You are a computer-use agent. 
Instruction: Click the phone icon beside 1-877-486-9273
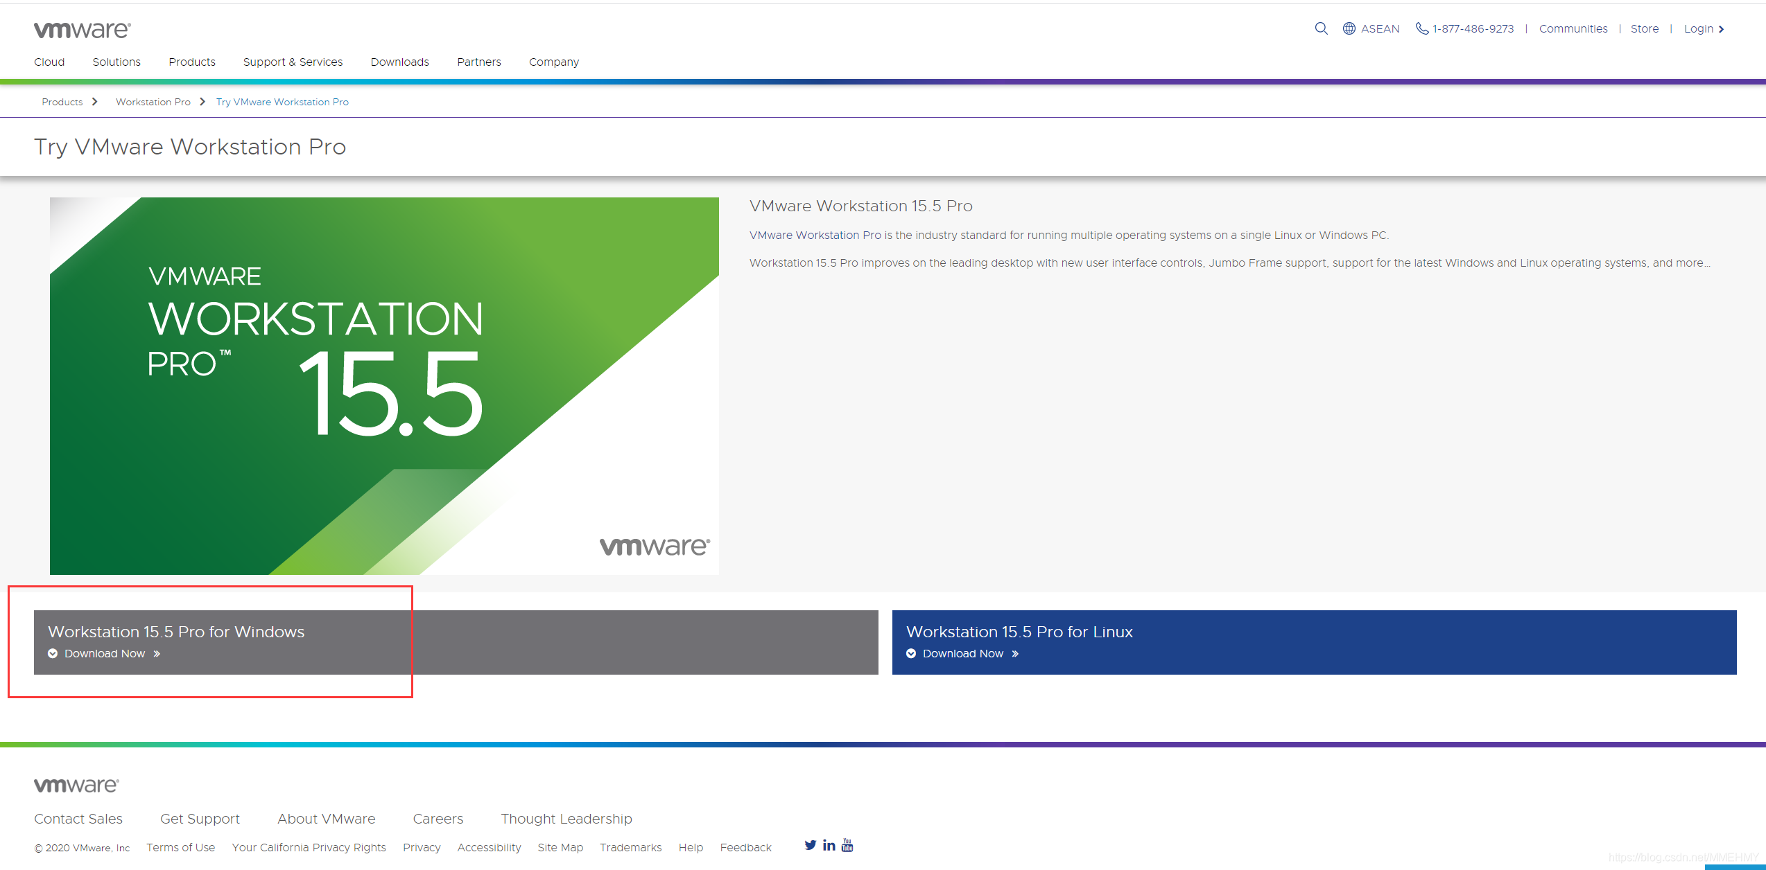(1422, 28)
